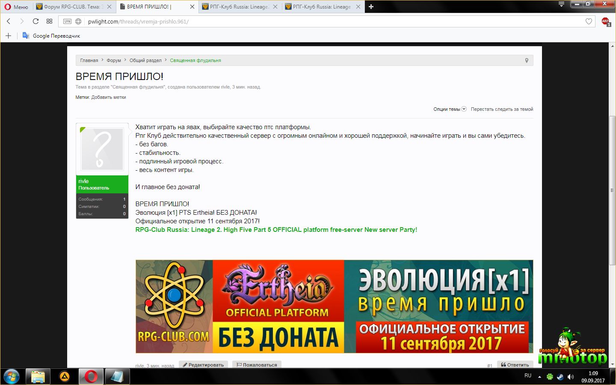This screenshot has width=616, height=385.
Task: Open the Общий раздел breadcrumb
Action: 145,60
